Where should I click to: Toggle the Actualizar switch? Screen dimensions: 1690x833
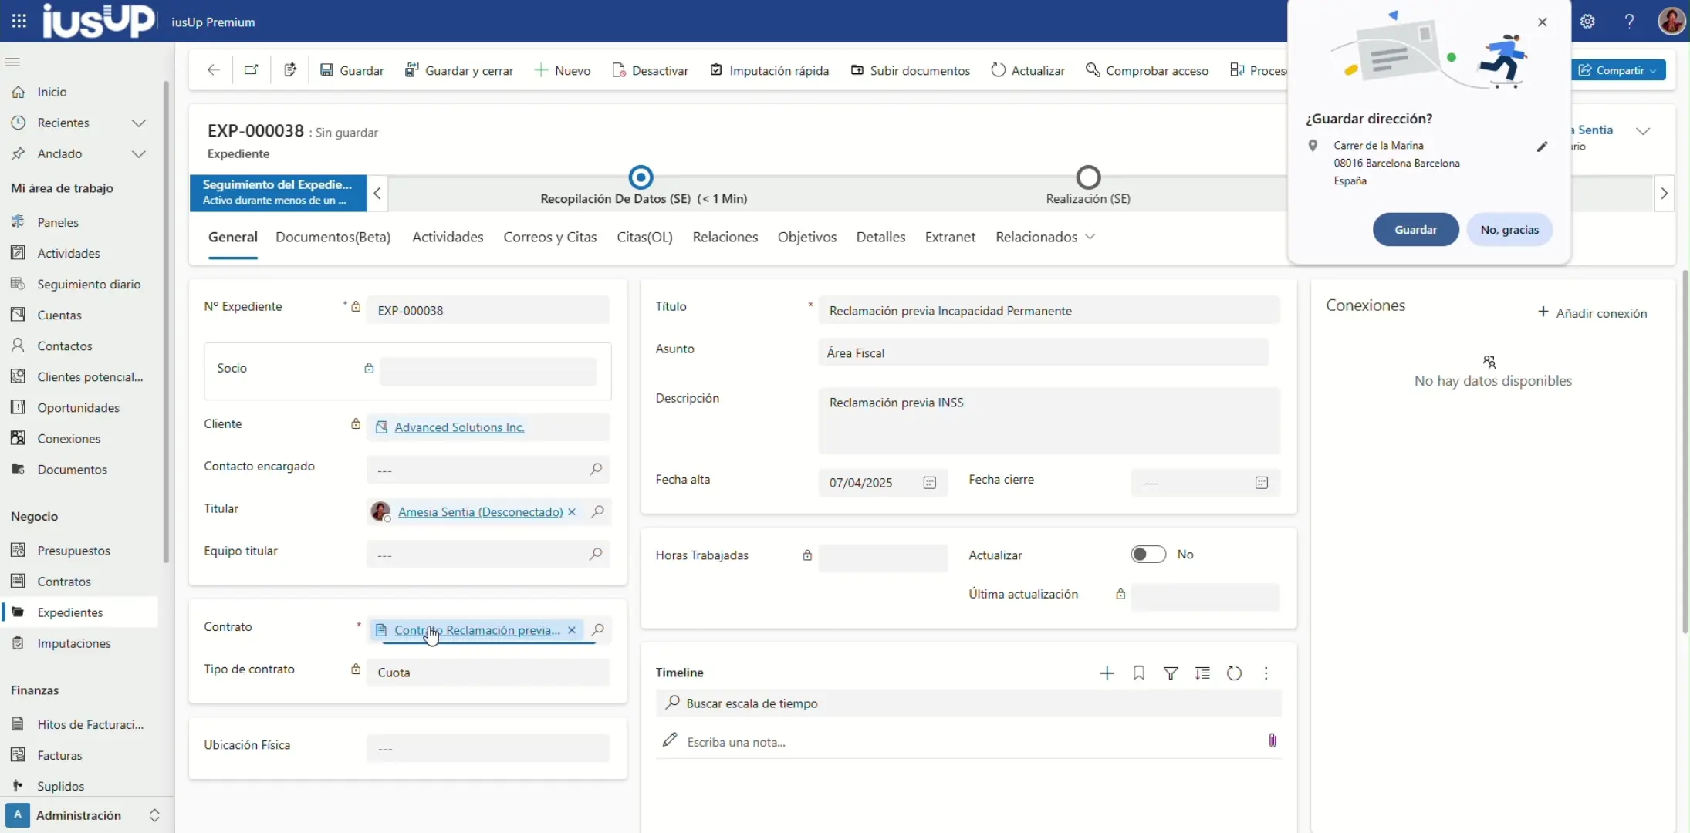tap(1148, 555)
